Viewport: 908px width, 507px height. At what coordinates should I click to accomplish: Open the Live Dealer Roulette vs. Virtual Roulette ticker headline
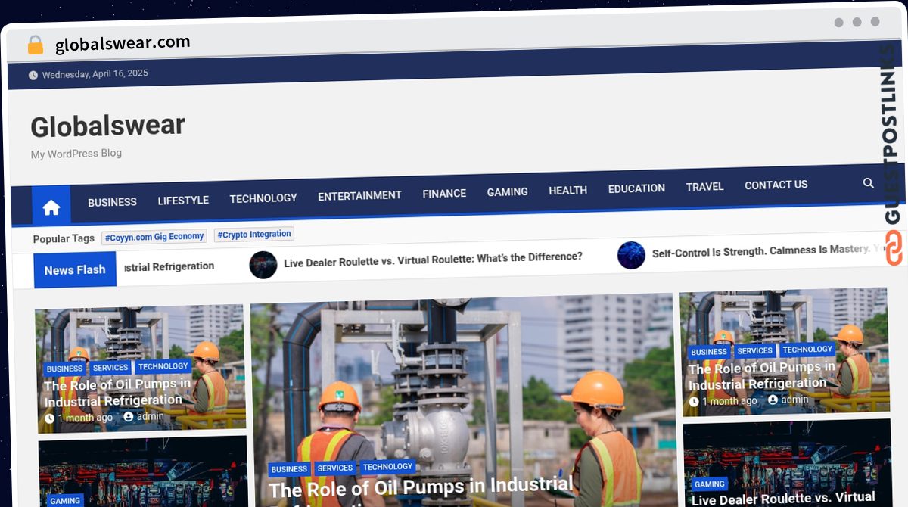pos(433,260)
